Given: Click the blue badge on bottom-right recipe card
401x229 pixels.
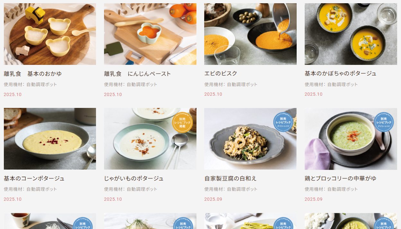Looking at the screenshot, I should (x=384, y=223).
